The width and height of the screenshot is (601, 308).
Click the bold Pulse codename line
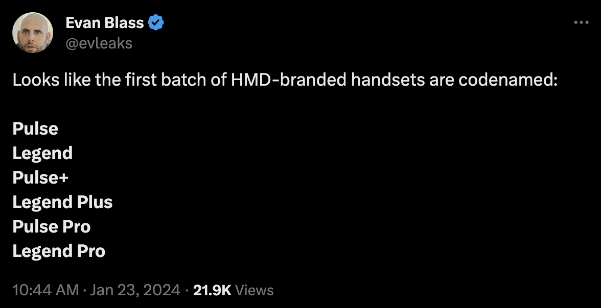[x=35, y=129]
